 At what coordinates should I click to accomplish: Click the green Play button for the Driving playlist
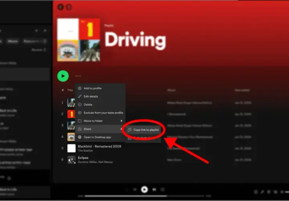pos(63,76)
